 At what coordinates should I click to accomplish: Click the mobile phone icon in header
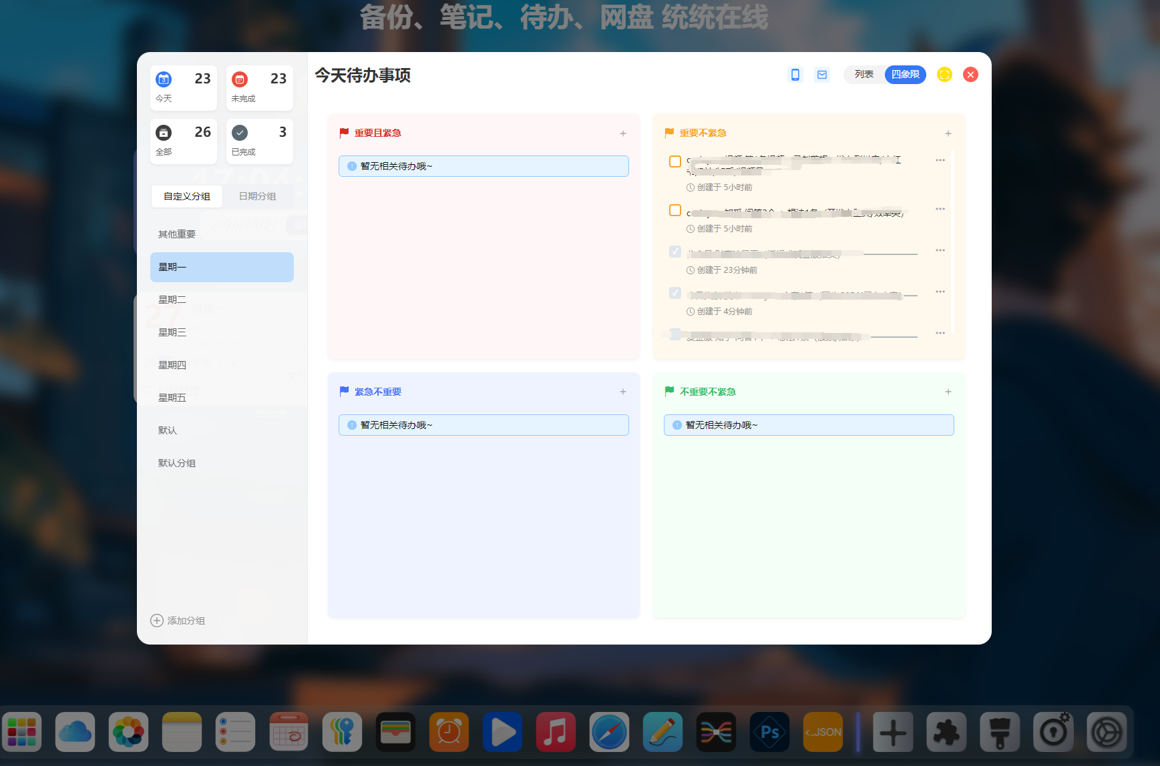tap(795, 75)
